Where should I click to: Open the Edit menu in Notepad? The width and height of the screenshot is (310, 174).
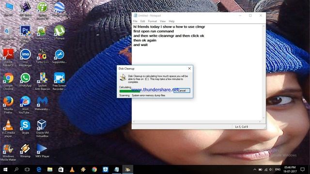point(142,21)
